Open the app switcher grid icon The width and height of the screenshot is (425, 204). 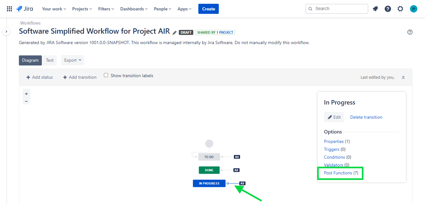9,8
